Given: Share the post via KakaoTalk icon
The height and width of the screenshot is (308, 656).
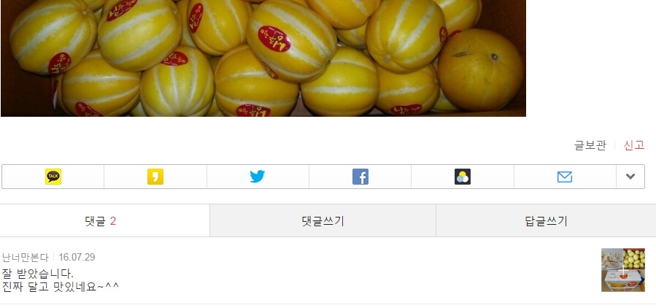Looking at the screenshot, I should click(x=53, y=177).
